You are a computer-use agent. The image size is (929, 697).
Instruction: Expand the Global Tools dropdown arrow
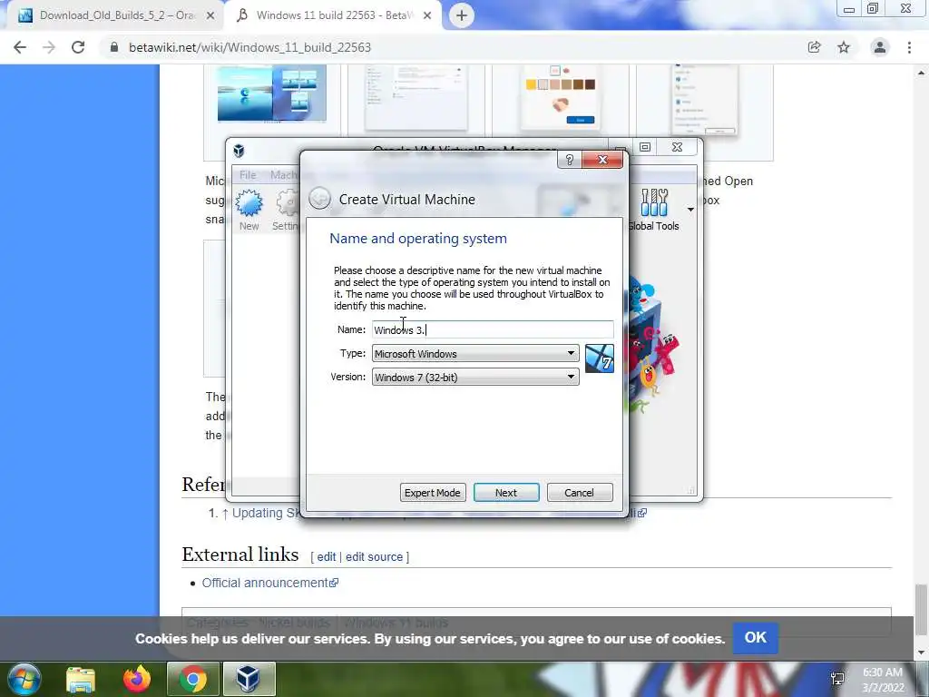tap(690, 210)
